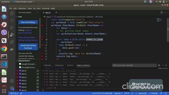
Task: Click JavaScript Debug Terminal button
Action: [28, 47]
